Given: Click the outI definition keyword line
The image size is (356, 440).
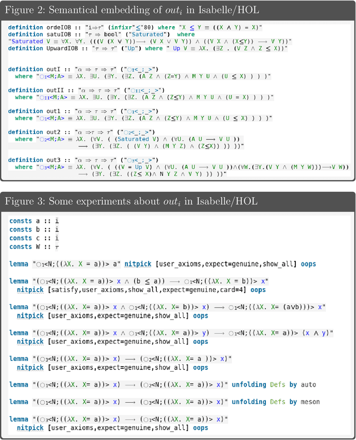Looking at the screenshot, I should (26, 69).
